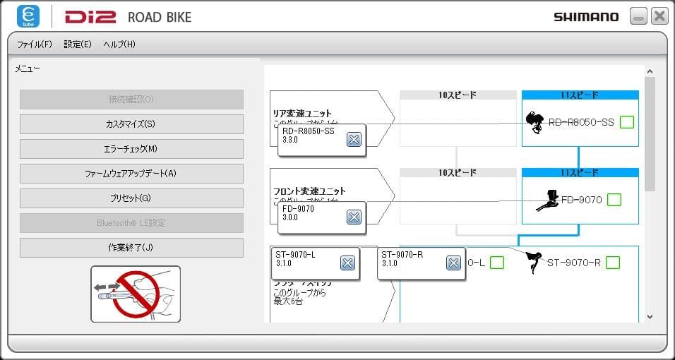Screen dimensions: 675x360
Task: Click the SHIMANO logo
Action: pos(586,17)
